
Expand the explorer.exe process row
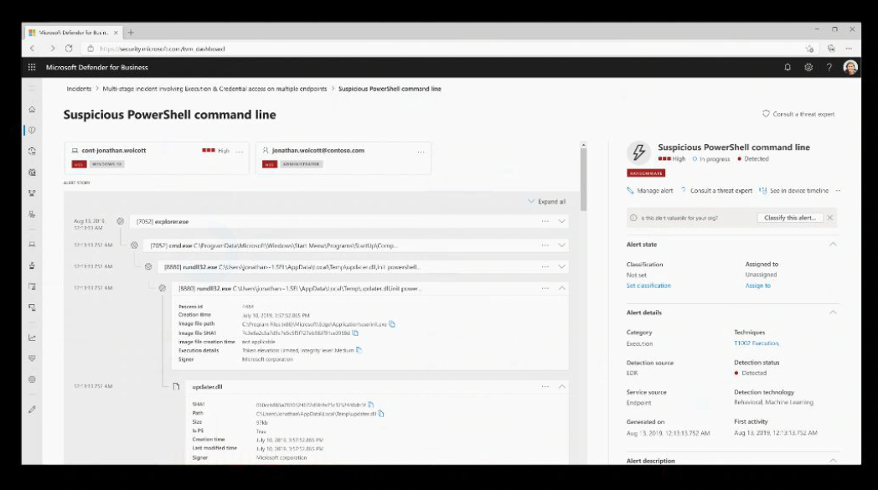560,221
